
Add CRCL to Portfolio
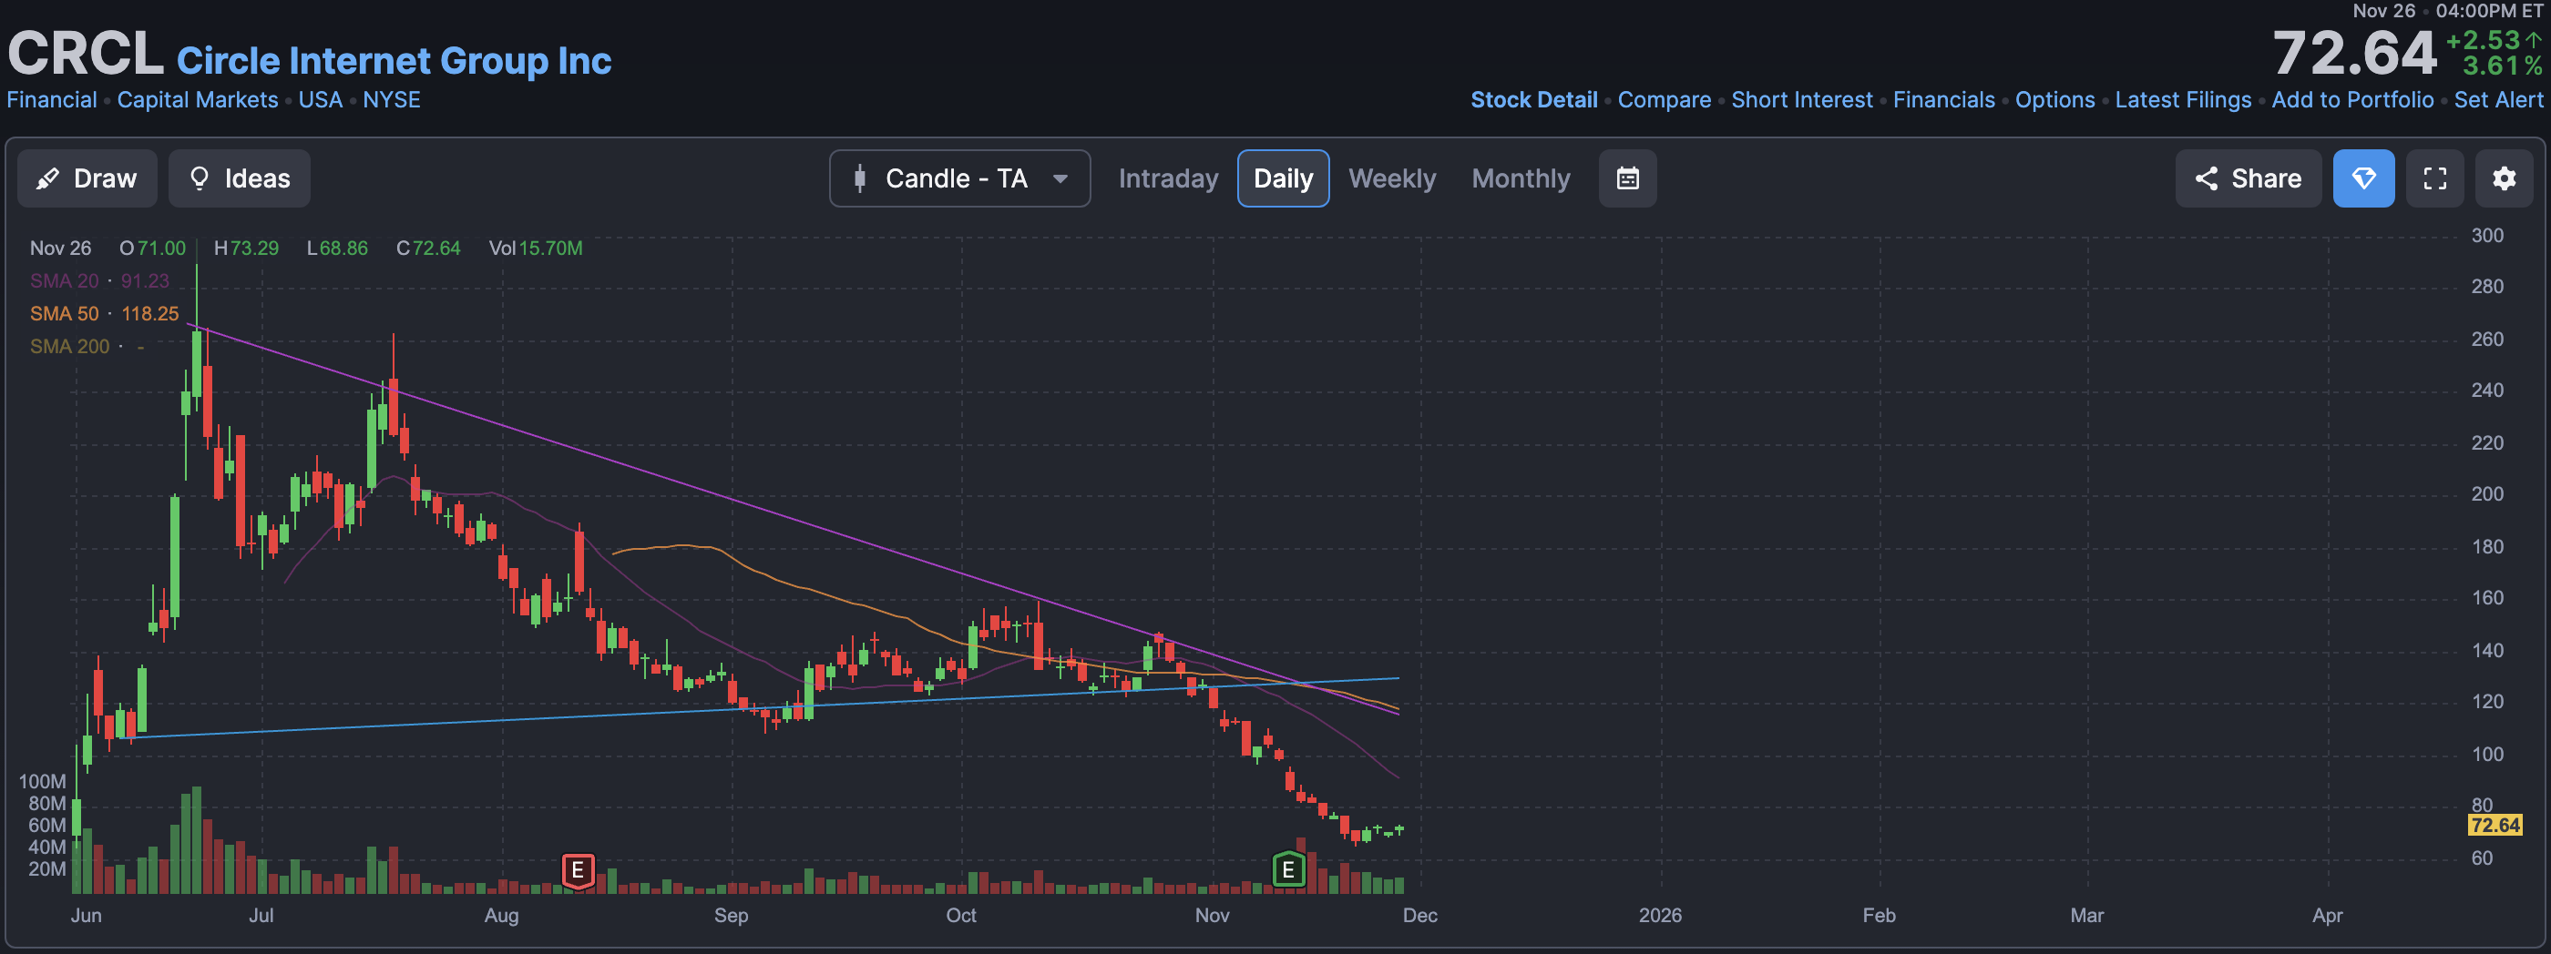pos(2352,100)
